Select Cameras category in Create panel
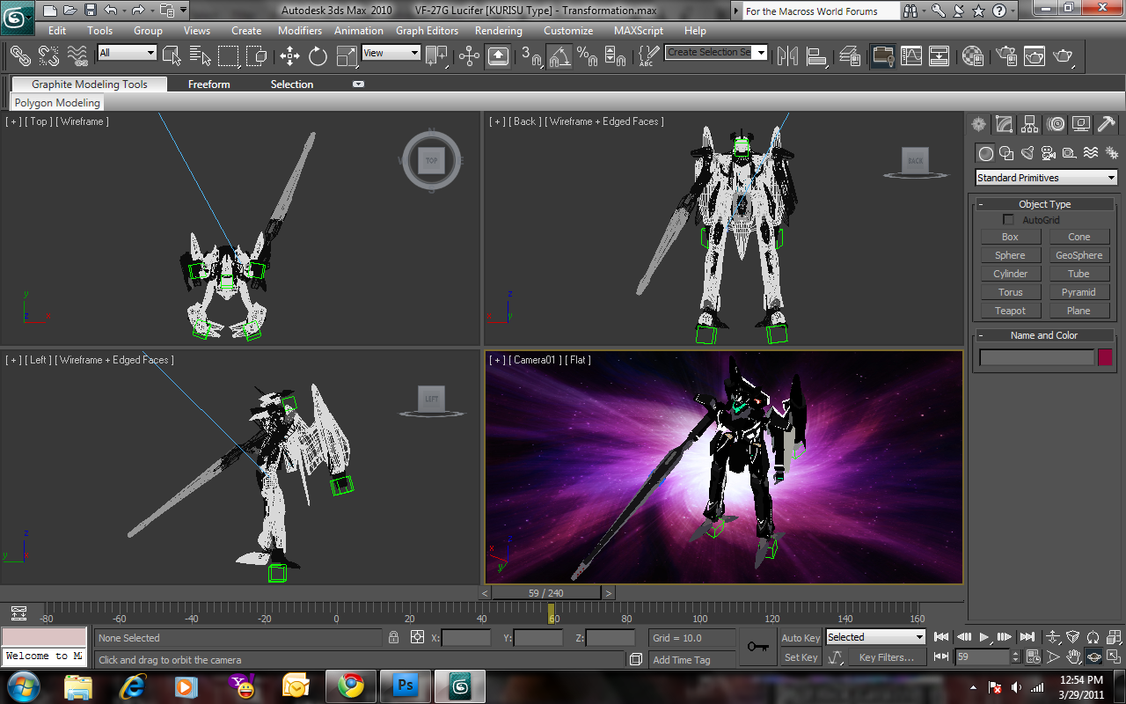Viewport: 1126px width, 704px height. [x=1048, y=153]
